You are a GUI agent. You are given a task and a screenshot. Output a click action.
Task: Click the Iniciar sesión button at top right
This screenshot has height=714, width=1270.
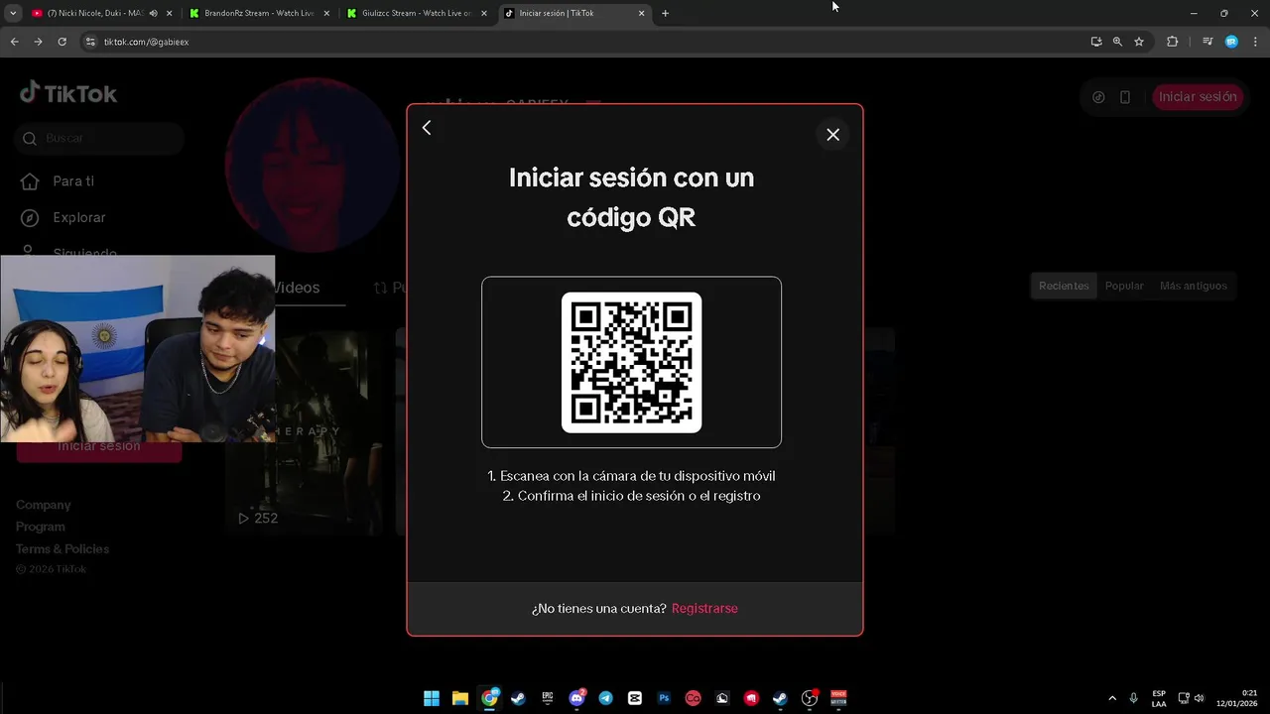[1198, 97]
